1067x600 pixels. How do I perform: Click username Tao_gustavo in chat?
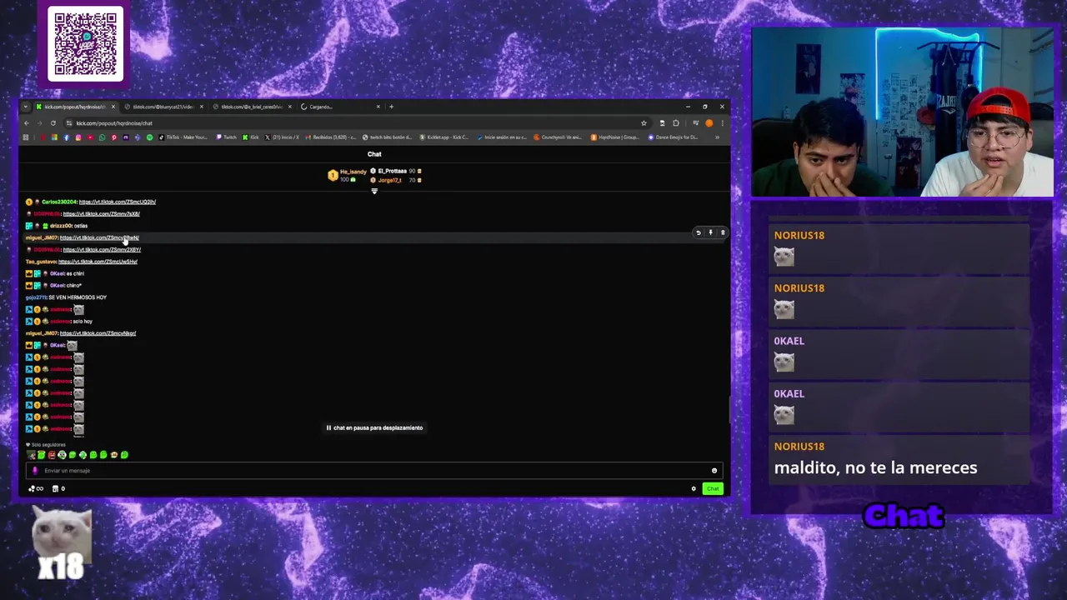(x=41, y=262)
